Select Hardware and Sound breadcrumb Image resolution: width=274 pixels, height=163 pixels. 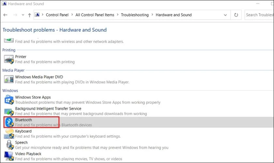pos(174,15)
